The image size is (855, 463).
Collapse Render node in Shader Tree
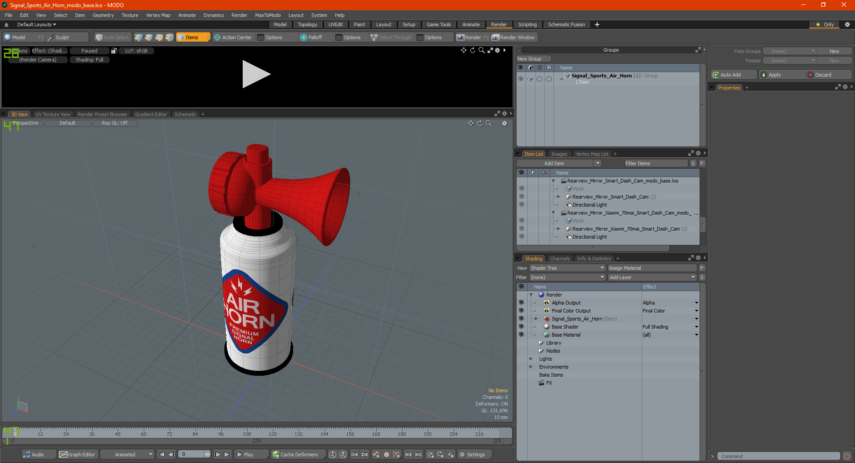pos(531,295)
